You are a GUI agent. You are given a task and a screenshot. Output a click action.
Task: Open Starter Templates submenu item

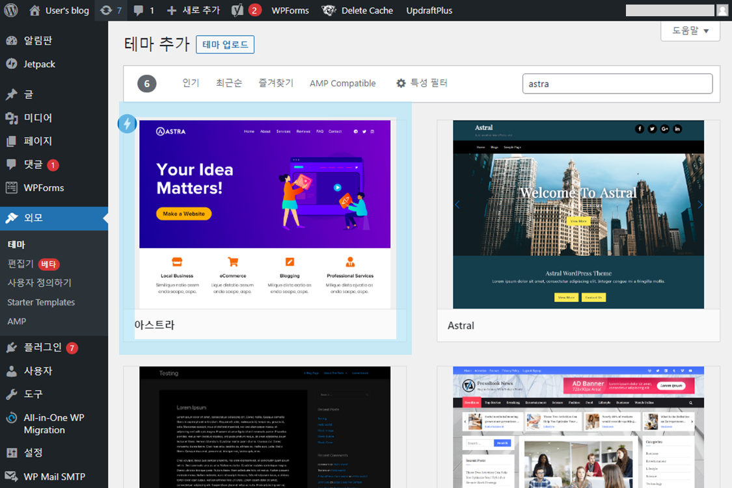point(41,302)
